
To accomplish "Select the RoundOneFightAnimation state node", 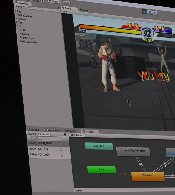I will pyautogui.click(x=133, y=152).
